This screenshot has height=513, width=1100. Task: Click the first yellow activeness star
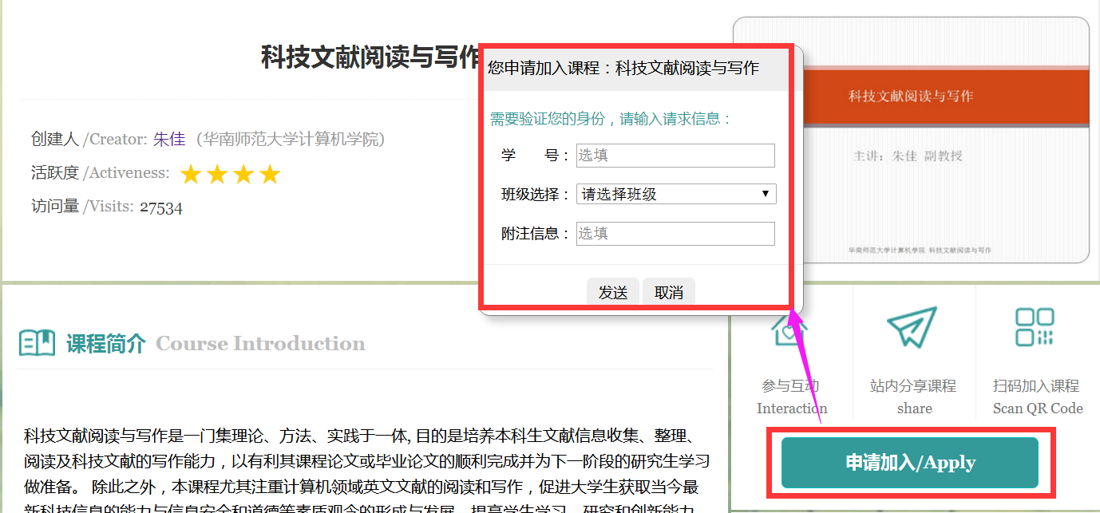tap(190, 174)
